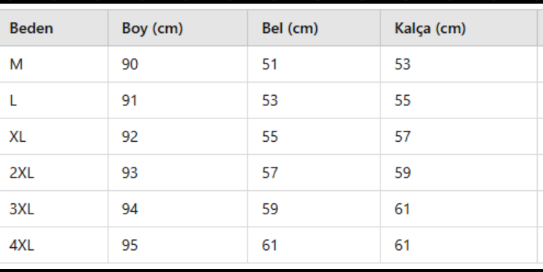Image resolution: width=543 pixels, height=272 pixels.
Task: Click the Beden column header
Action: pos(54,28)
